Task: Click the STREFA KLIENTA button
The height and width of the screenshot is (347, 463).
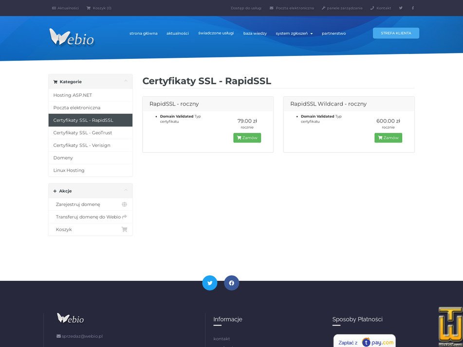Action: pos(396,33)
